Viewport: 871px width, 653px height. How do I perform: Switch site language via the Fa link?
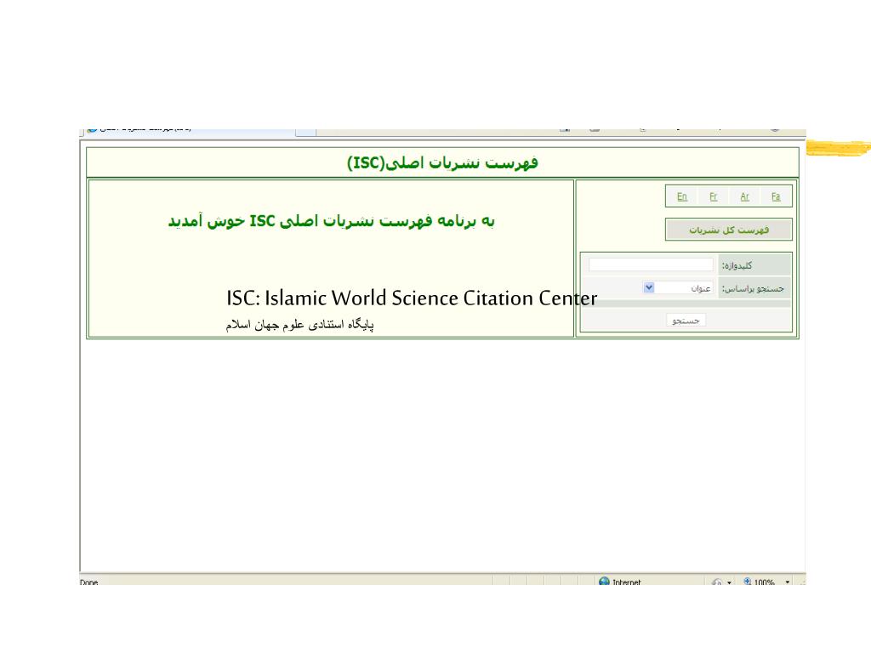pos(776,196)
